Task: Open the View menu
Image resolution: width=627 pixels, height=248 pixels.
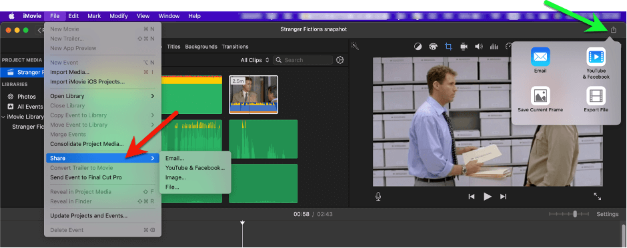Action: pos(143,16)
